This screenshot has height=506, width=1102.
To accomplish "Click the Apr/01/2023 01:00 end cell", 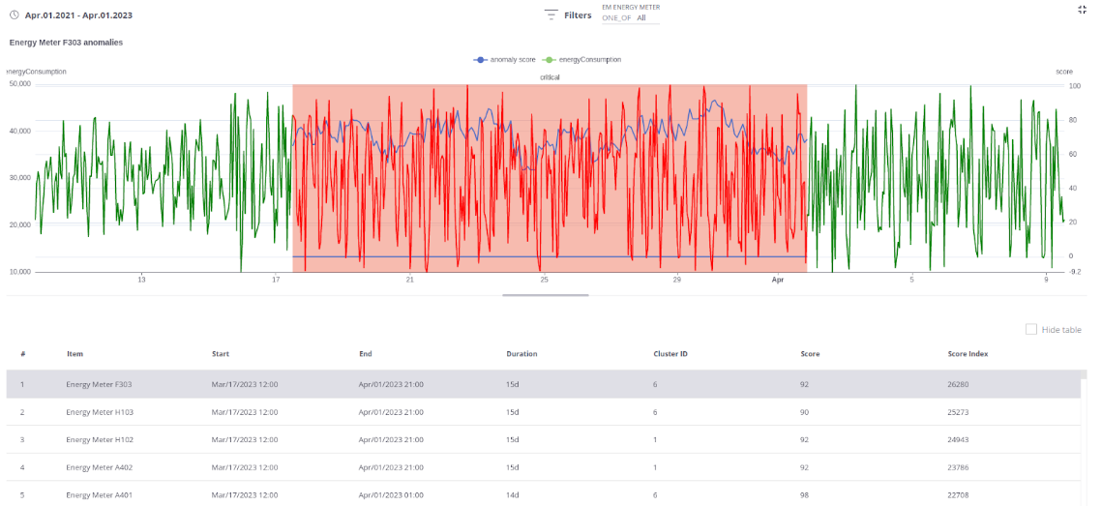I will click(391, 494).
